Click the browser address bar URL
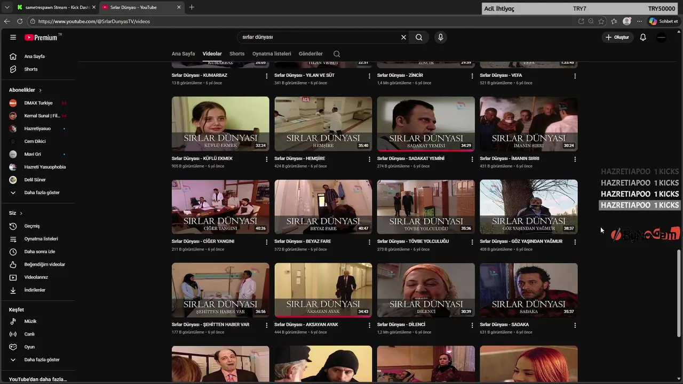 click(x=94, y=21)
